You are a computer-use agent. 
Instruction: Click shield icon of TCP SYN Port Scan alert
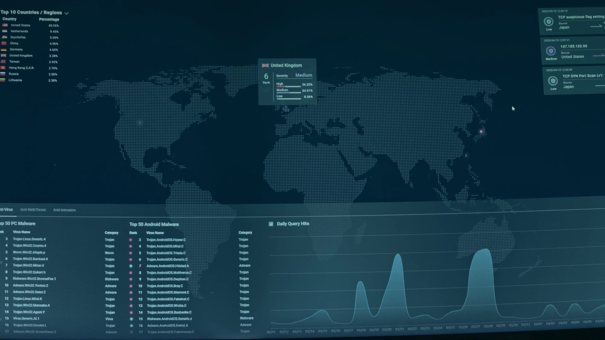click(553, 81)
